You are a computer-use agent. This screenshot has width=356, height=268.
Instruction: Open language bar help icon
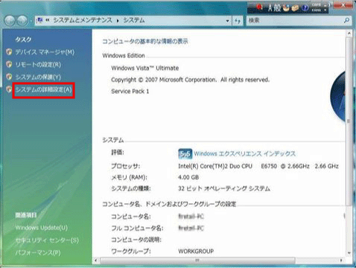pyautogui.click(x=305, y=8)
